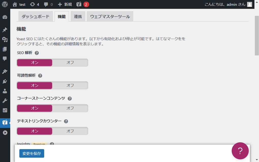Show the help details for 可読性解析
This screenshot has width=259, height=162.
(x=40, y=76)
